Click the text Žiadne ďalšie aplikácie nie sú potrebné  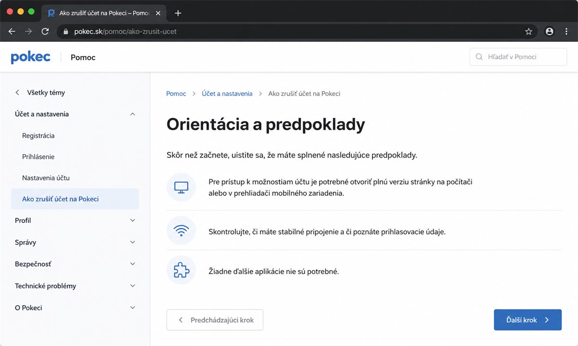point(274,272)
